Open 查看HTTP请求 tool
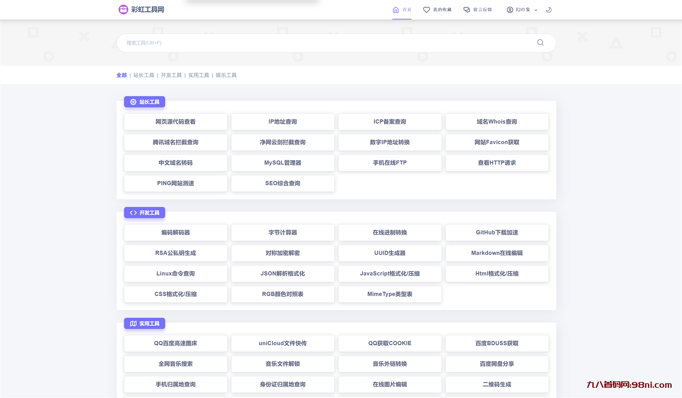The image size is (682, 398). point(497,163)
